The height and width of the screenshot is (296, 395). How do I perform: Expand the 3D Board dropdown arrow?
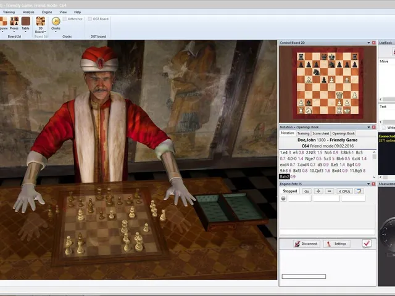point(45,32)
